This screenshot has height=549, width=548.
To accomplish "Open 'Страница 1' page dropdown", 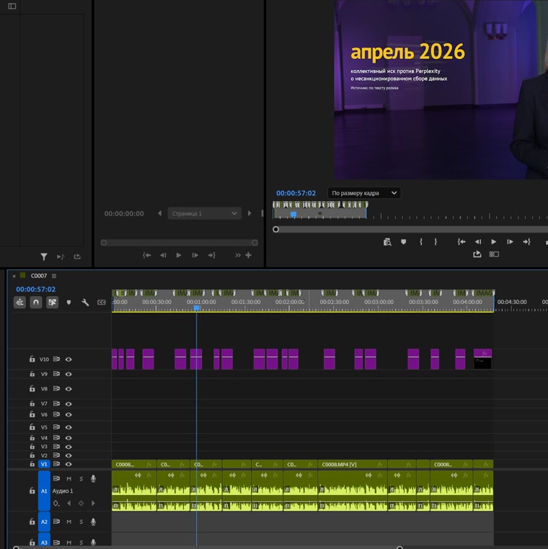I will (x=205, y=213).
